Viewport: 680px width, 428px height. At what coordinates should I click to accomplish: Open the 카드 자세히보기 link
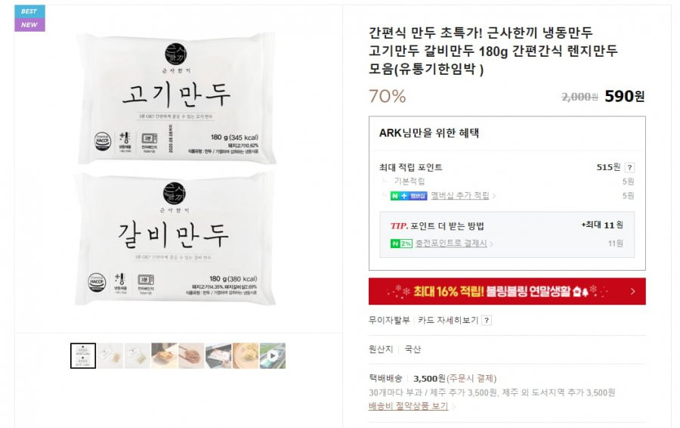coord(448,321)
